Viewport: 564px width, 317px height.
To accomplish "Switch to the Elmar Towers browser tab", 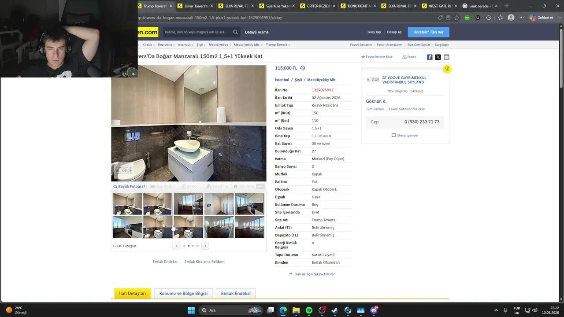I will click(193, 6).
